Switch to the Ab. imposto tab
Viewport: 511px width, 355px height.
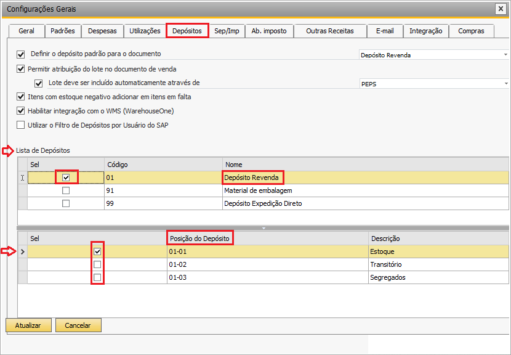tap(269, 31)
